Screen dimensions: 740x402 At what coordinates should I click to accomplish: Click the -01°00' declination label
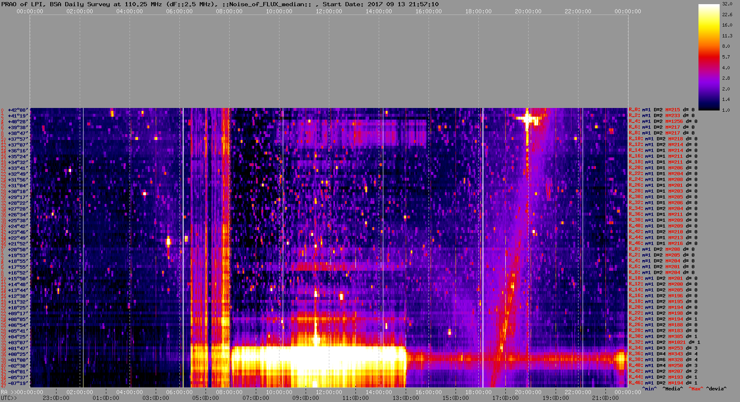[x=18, y=360]
